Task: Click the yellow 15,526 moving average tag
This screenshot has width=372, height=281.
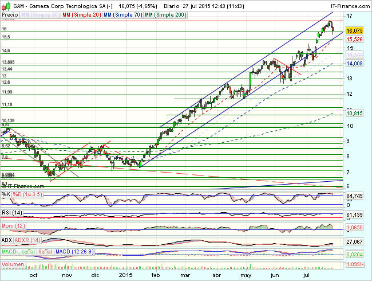Action: click(x=355, y=39)
